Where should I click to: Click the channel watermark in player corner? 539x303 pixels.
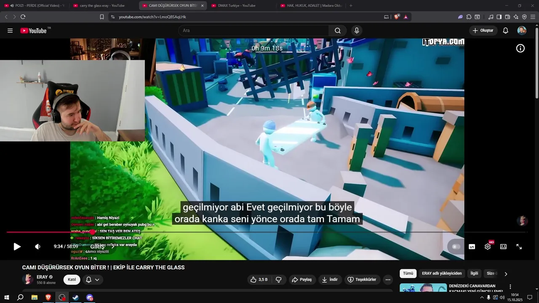[x=522, y=221]
